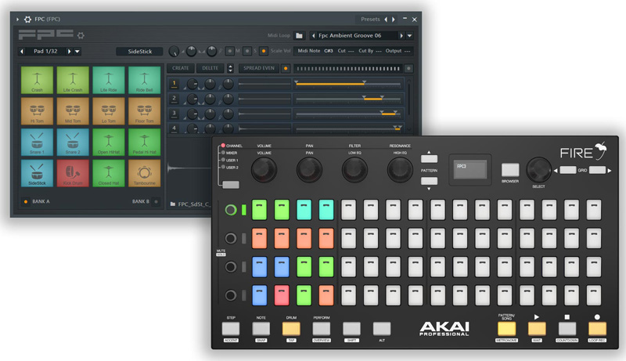Click layer 2 velocity range slider
The height and width of the screenshot is (361, 626).
[348, 99]
